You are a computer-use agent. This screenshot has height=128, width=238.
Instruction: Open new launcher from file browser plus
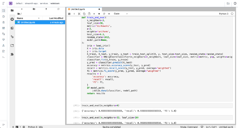click(x=22, y=9)
